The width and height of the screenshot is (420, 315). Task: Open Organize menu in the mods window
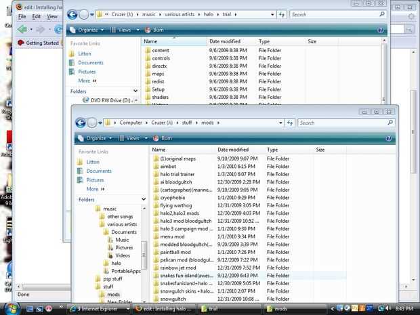point(95,138)
